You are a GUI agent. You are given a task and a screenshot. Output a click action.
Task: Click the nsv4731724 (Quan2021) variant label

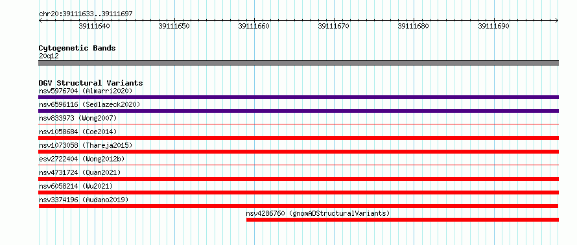(80, 172)
